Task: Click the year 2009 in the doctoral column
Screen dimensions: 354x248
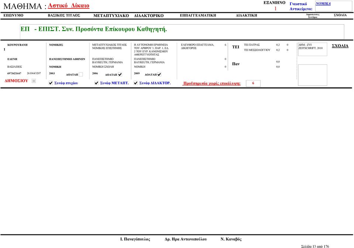Action: tap(137, 73)
